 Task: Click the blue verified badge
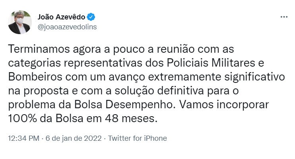(x=91, y=17)
